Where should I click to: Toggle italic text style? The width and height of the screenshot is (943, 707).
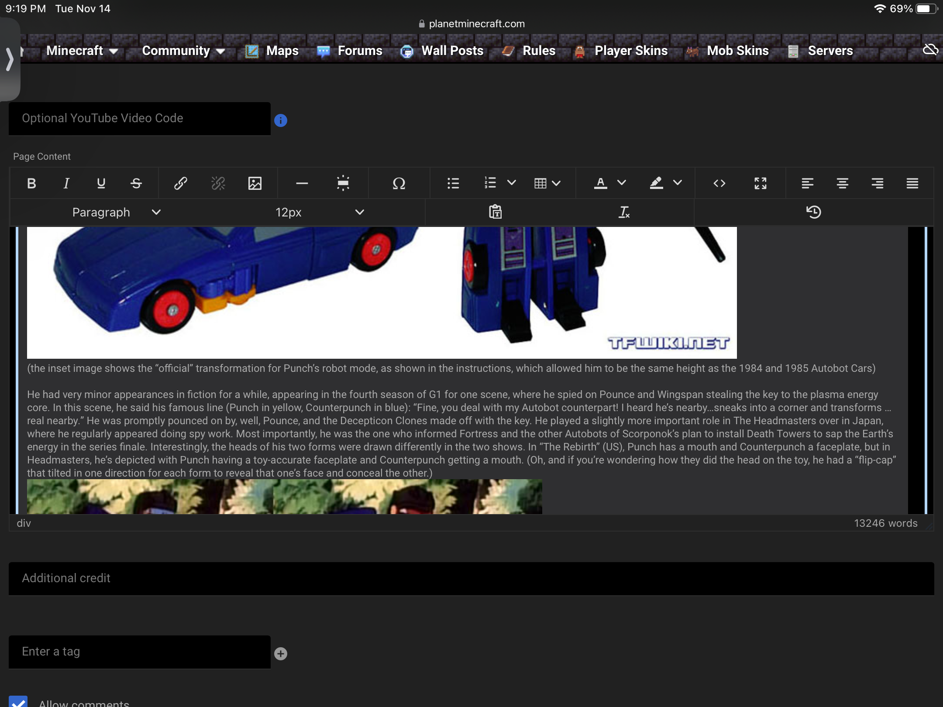coord(66,183)
